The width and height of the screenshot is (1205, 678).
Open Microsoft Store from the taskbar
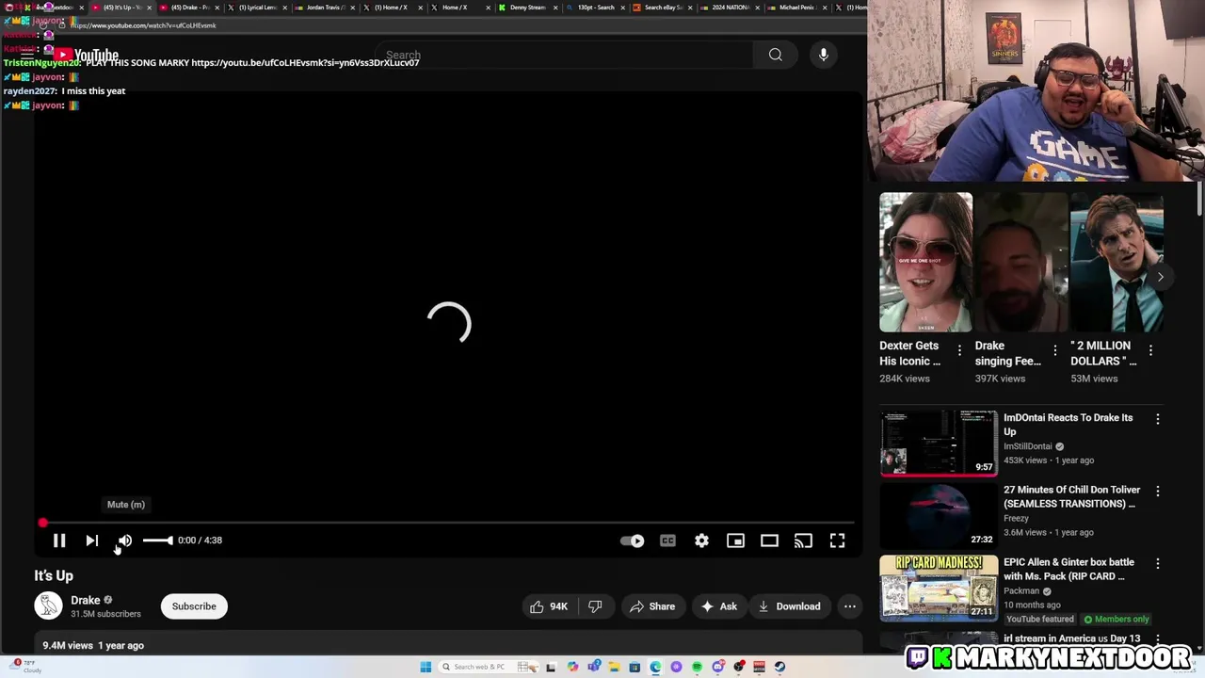[x=635, y=667]
